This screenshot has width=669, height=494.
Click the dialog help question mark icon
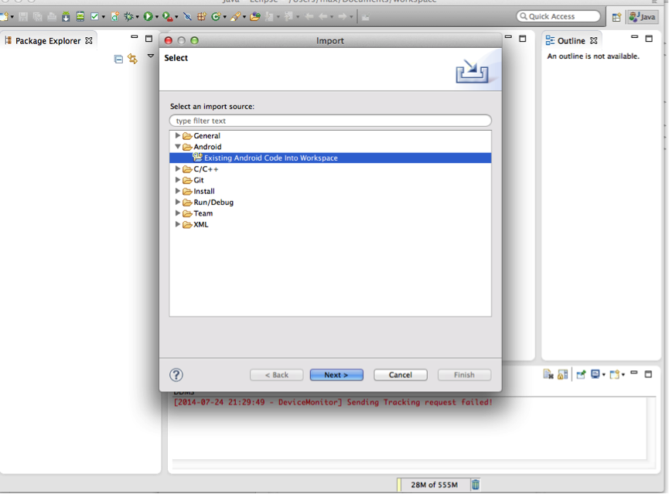coord(176,374)
